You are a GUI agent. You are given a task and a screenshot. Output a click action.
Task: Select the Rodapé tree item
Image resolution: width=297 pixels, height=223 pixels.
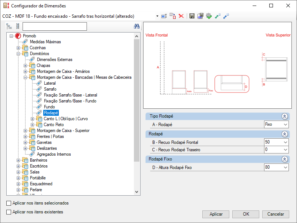click(51, 113)
